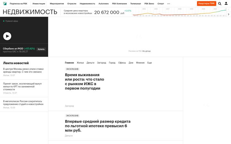The image size is (231, 144).
Task: Open 'РБК Компании' menu item
Action: click(119, 4)
